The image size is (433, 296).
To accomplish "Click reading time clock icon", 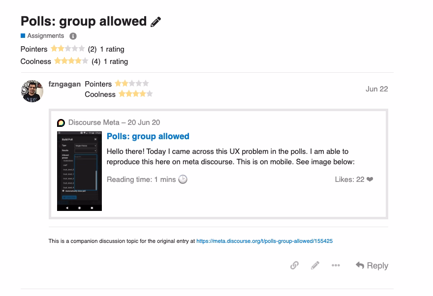I will click(183, 179).
